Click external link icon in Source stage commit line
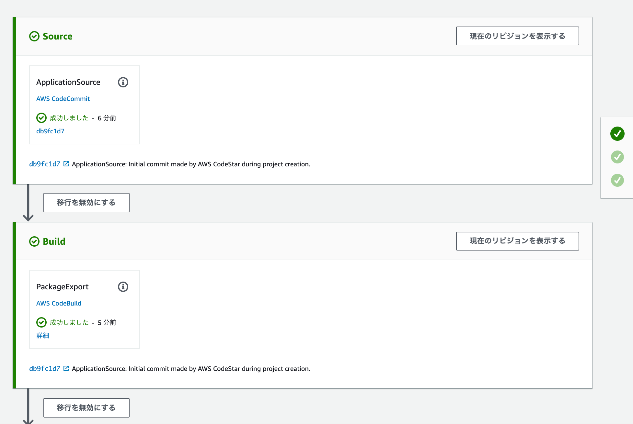This screenshot has height=424, width=633. [66, 164]
